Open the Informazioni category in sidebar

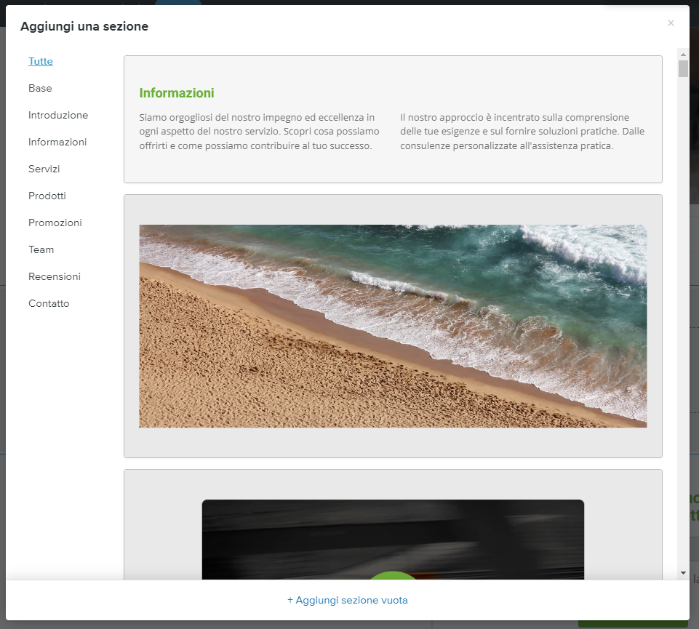pyautogui.click(x=57, y=142)
